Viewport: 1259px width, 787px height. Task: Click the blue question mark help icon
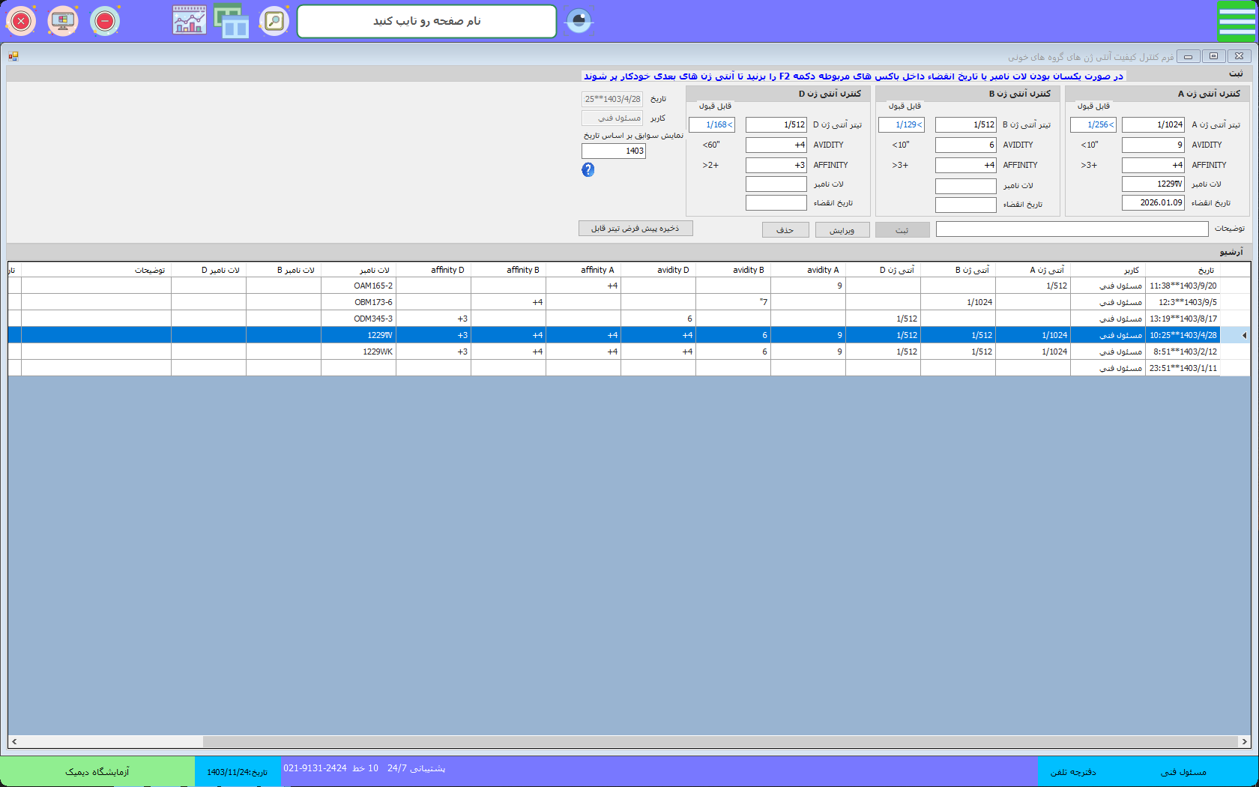pyautogui.click(x=588, y=170)
